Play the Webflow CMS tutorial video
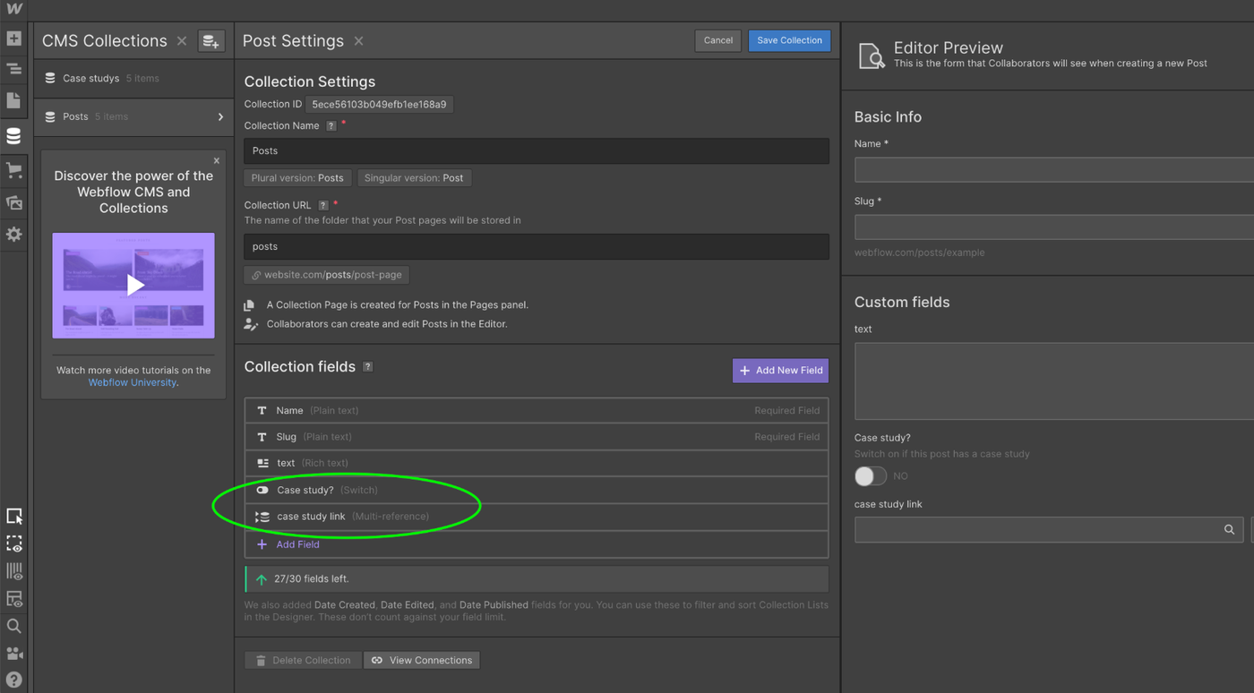This screenshot has width=1254, height=693. pyautogui.click(x=134, y=286)
